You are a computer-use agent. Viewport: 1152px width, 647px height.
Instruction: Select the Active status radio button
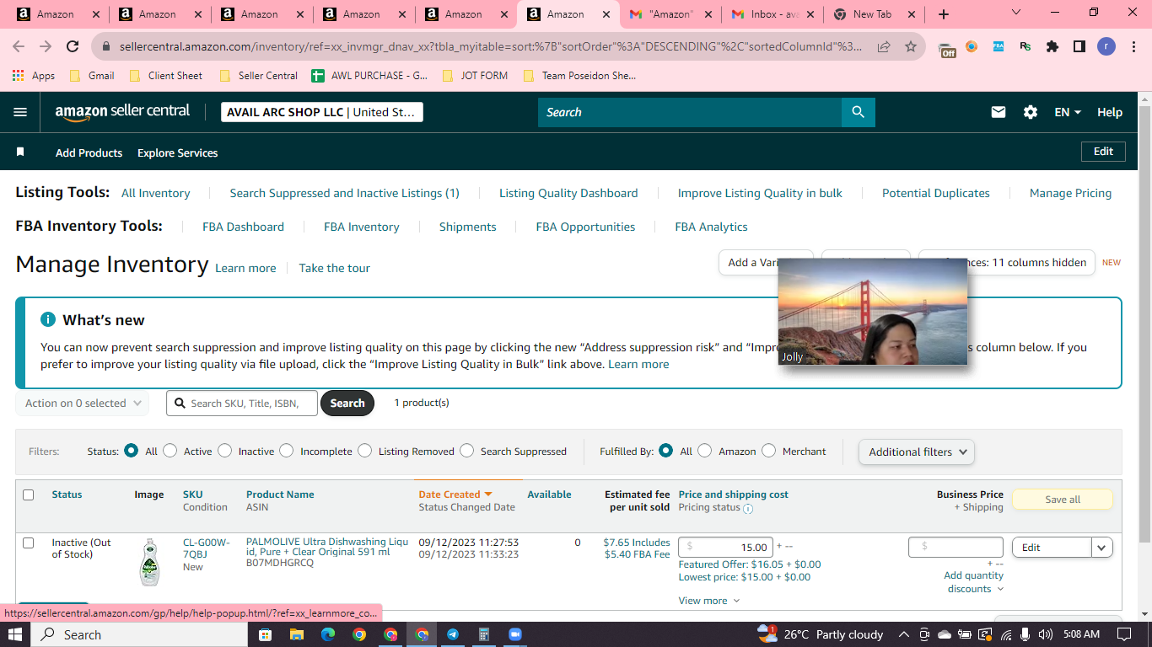click(170, 451)
